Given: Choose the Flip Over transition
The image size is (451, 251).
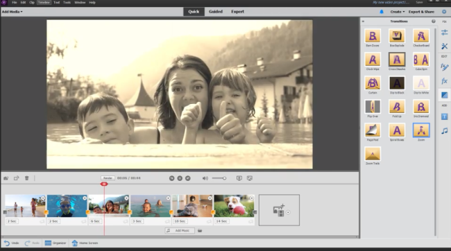Looking at the screenshot, I should [x=373, y=107].
